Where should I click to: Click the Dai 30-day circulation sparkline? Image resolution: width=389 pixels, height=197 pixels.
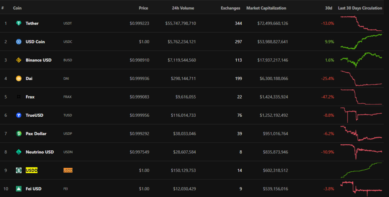361,79
